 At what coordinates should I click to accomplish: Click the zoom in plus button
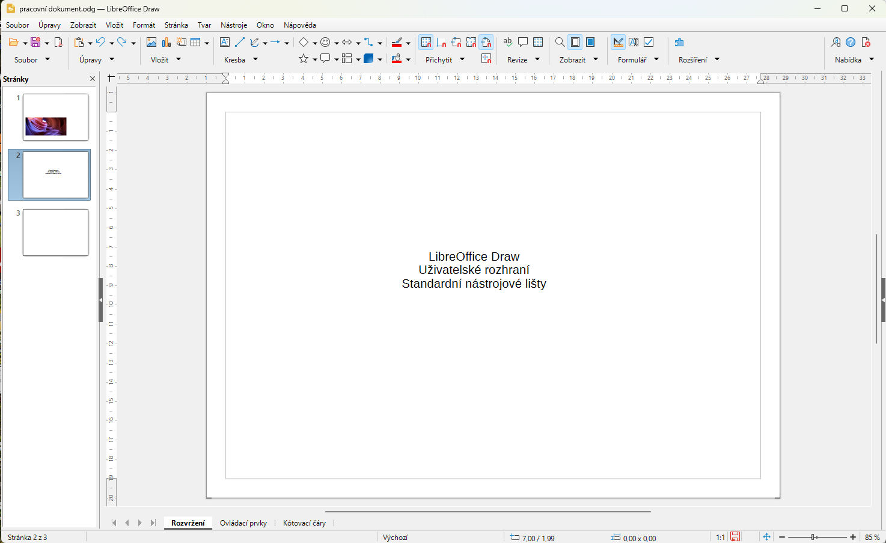click(x=853, y=537)
